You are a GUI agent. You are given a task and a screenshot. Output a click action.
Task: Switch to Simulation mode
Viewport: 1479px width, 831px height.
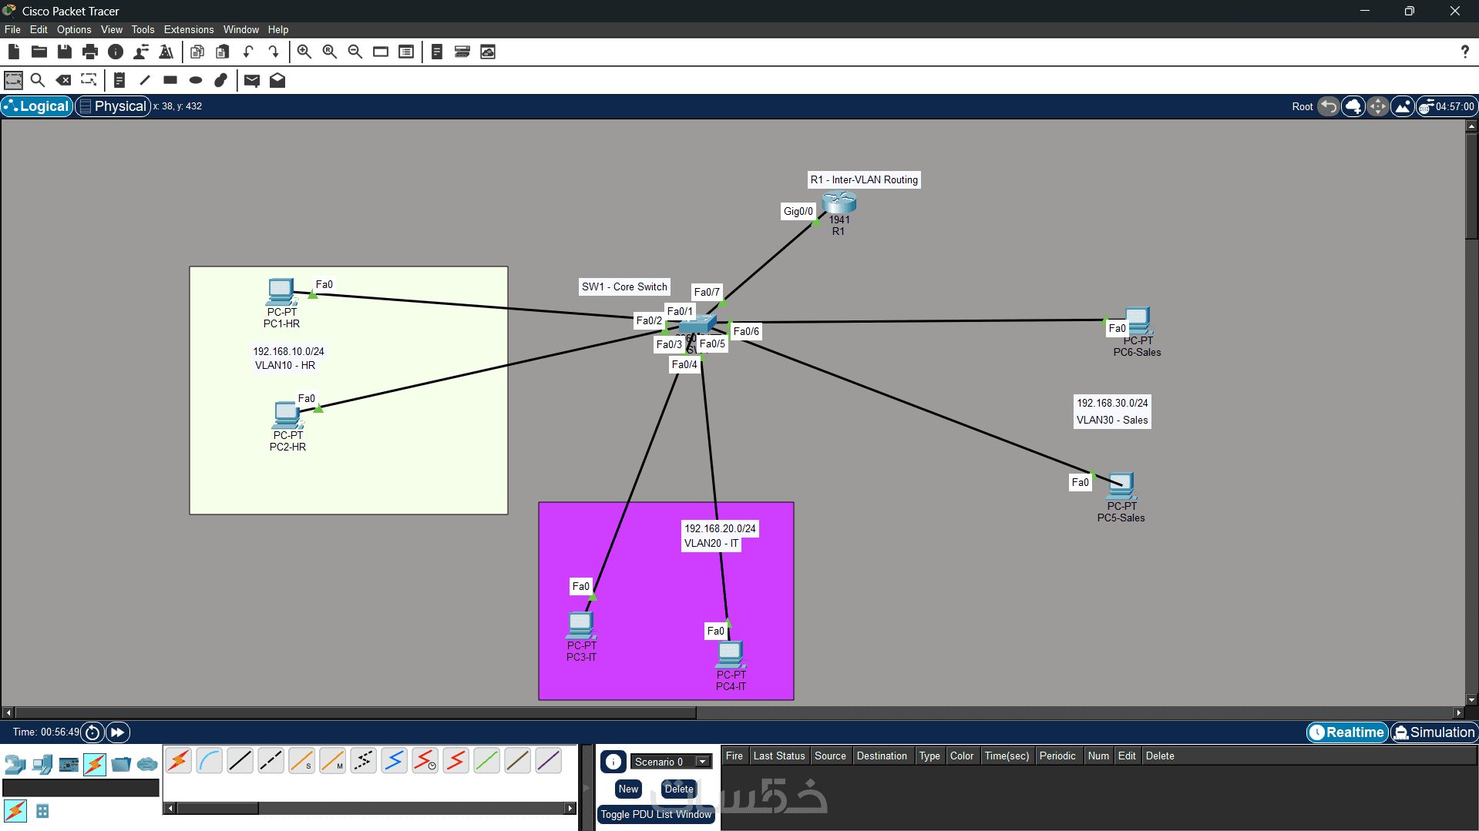[1434, 732]
